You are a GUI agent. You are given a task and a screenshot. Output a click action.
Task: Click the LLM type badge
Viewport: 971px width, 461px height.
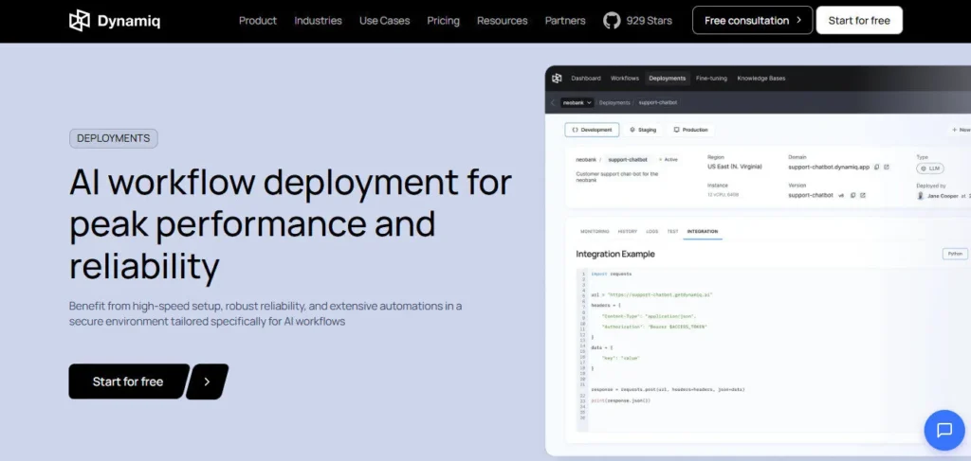tap(931, 168)
